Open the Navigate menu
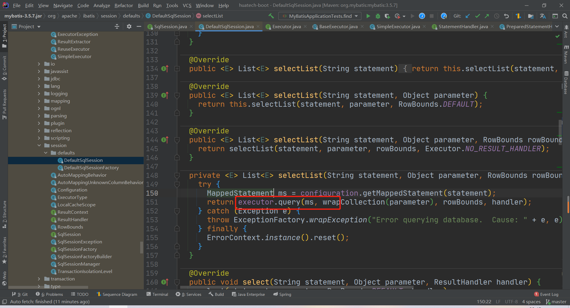The image size is (570, 308). [63, 5]
